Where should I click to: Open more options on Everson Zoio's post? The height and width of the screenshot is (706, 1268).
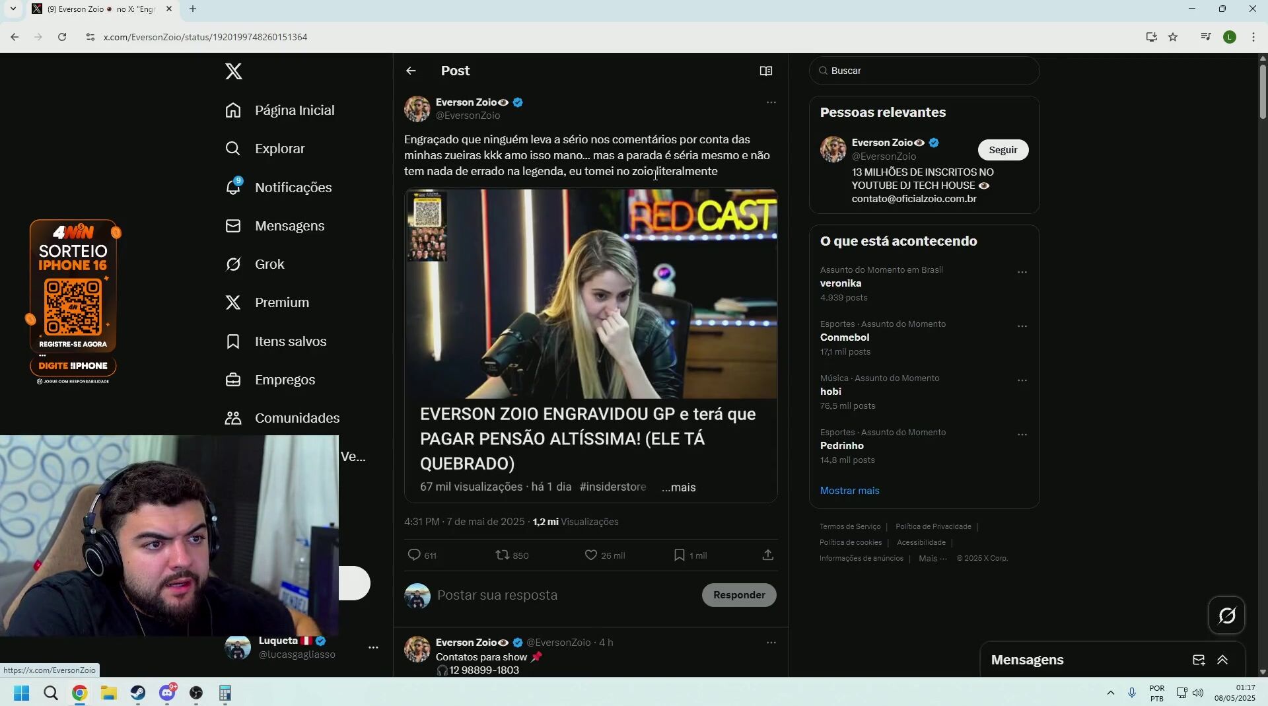click(771, 102)
